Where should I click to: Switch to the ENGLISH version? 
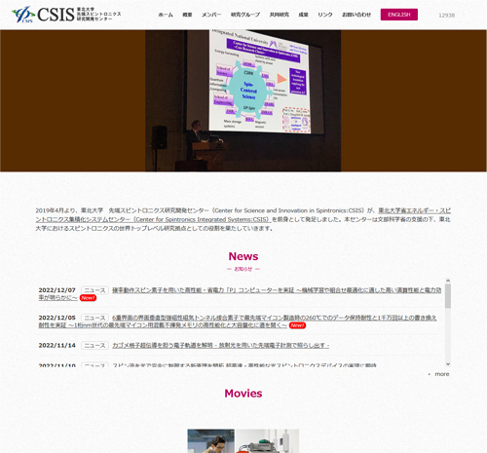coord(399,15)
